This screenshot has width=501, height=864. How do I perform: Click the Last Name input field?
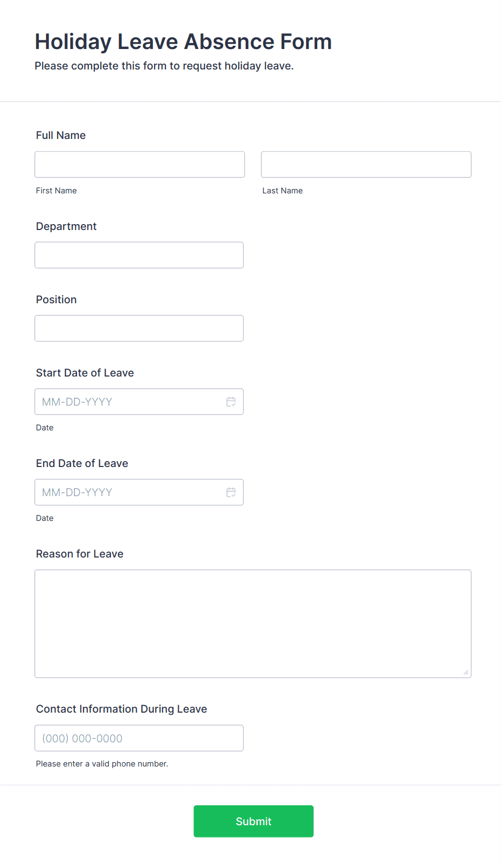(366, 164)
